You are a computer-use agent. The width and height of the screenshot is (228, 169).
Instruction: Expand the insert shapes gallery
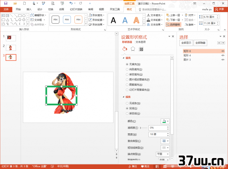point(28,24)
